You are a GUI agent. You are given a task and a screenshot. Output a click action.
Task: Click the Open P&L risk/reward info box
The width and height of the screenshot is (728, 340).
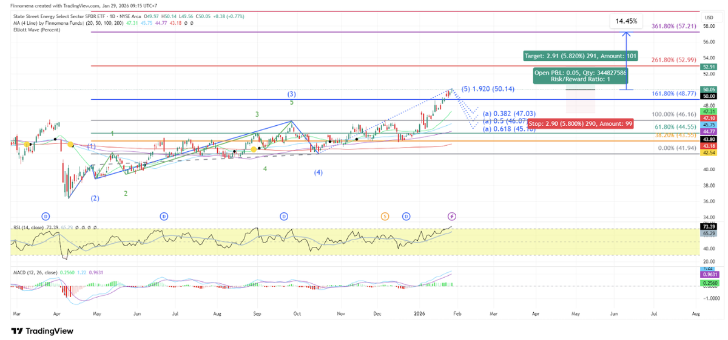tap(580, 75)
